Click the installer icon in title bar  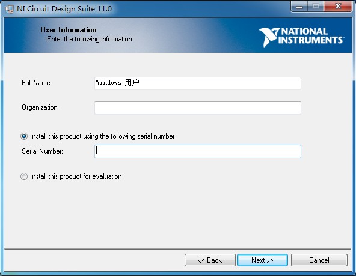click(x=9, y=9)
